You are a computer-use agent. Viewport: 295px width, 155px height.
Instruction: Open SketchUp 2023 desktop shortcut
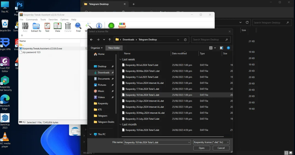pos(5,121)
